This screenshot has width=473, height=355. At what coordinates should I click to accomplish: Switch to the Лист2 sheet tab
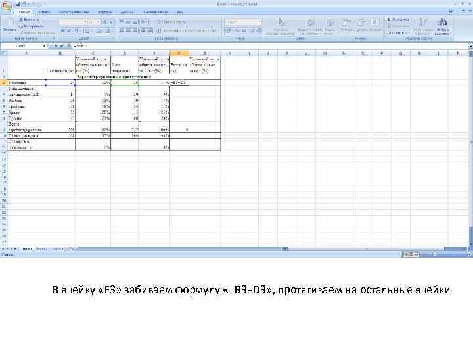(42, 249)
